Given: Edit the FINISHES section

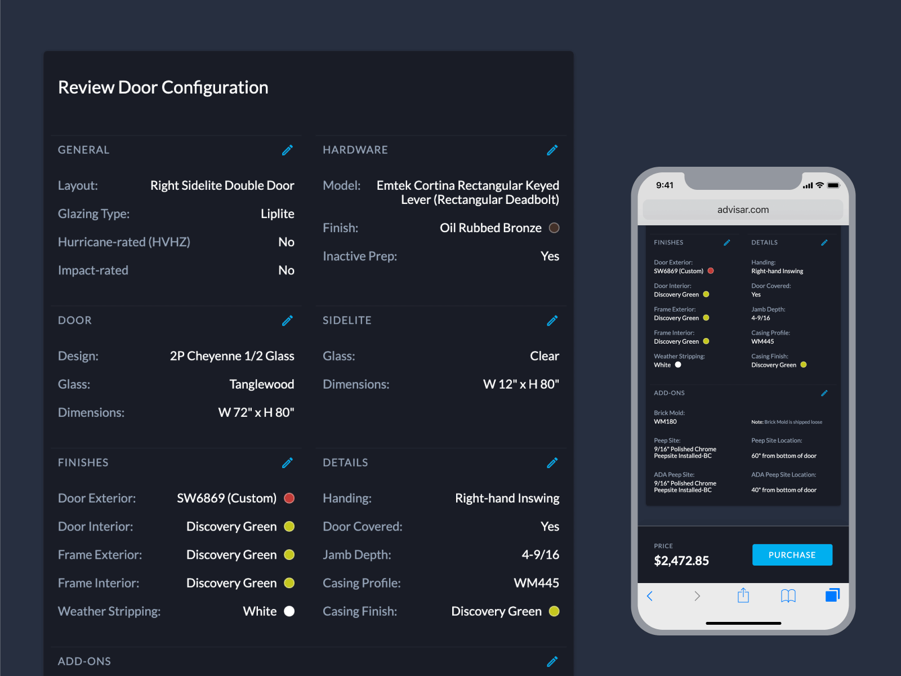Looking at the screenshot, I should pyautogui.click(x=287, y=462).
